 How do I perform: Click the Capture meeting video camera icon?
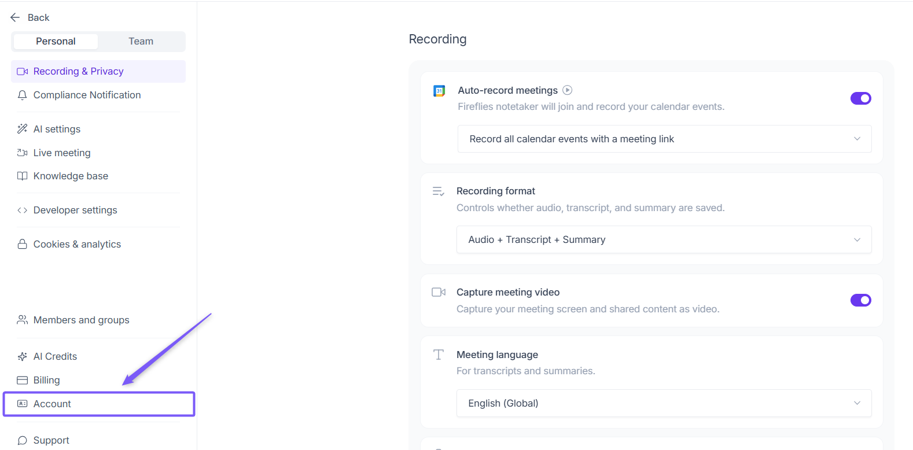pyautogui.click(x=439, y=292)
